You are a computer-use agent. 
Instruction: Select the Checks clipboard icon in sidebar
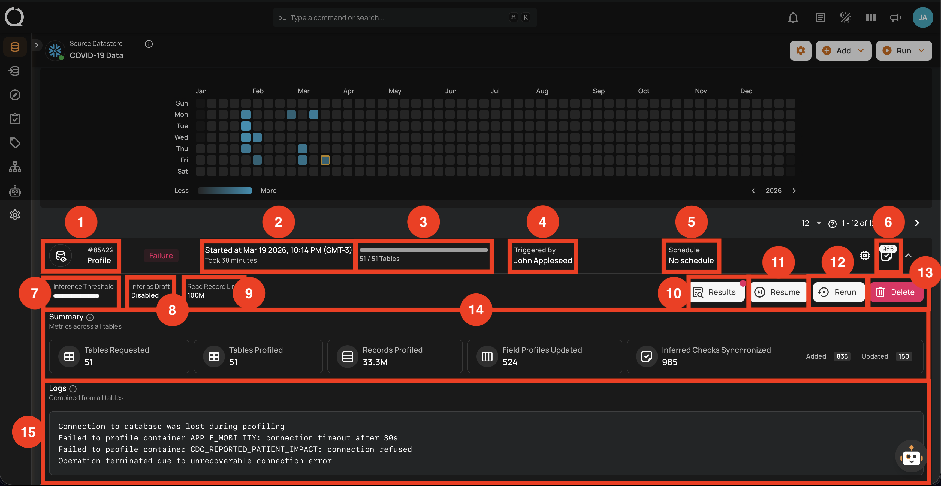coord(15,118)
